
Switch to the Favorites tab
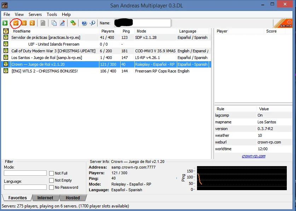tap(18, 198)
